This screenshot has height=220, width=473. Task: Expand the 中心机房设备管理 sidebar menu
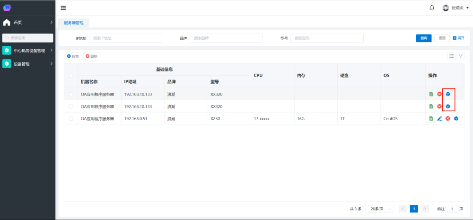27,51
